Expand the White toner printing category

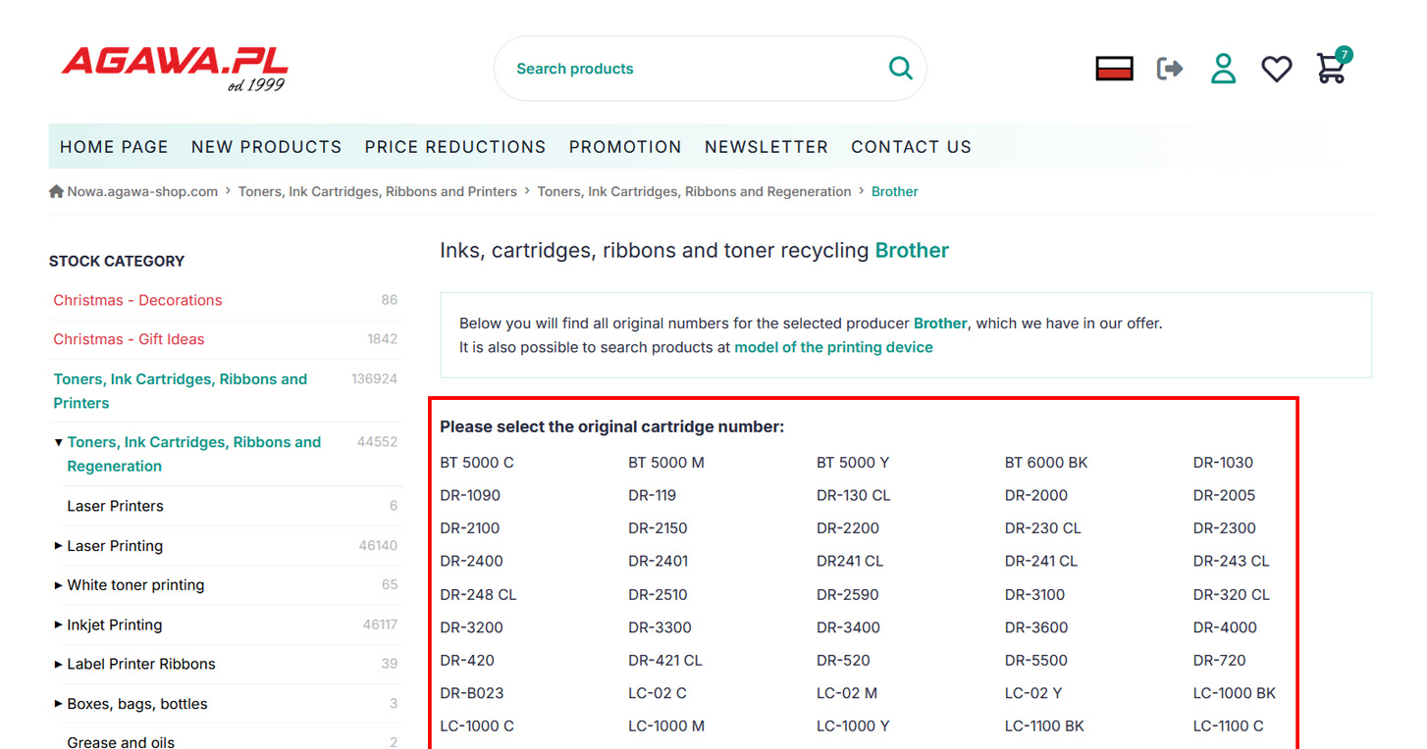coord(59,585)
